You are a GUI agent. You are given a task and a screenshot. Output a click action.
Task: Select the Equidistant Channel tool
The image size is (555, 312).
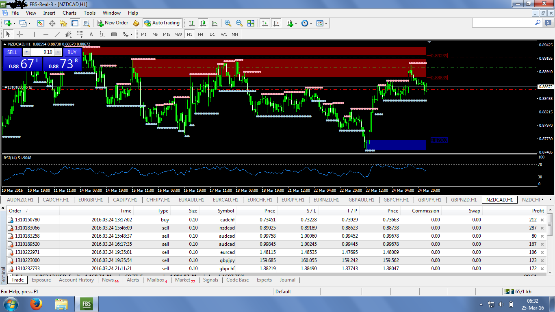68,34
